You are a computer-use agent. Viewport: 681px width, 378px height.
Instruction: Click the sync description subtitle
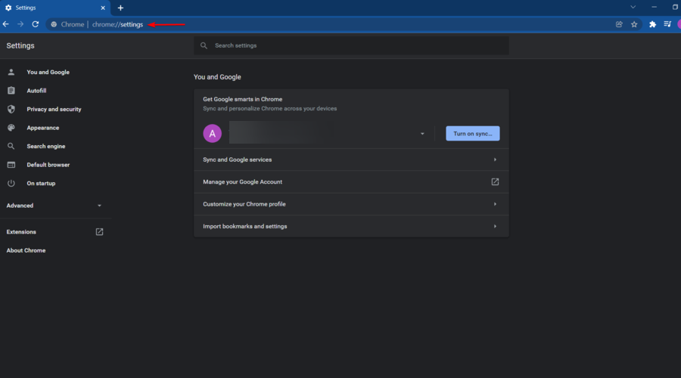click(x=269, y=109)
